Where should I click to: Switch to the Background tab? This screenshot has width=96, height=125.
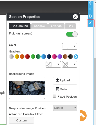[20, 26]
